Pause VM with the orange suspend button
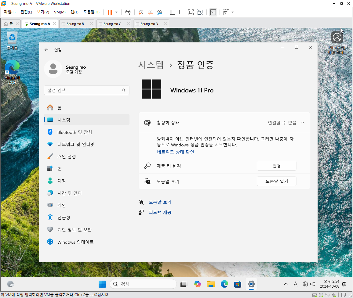The image size is (353, 298). (110, 12)
